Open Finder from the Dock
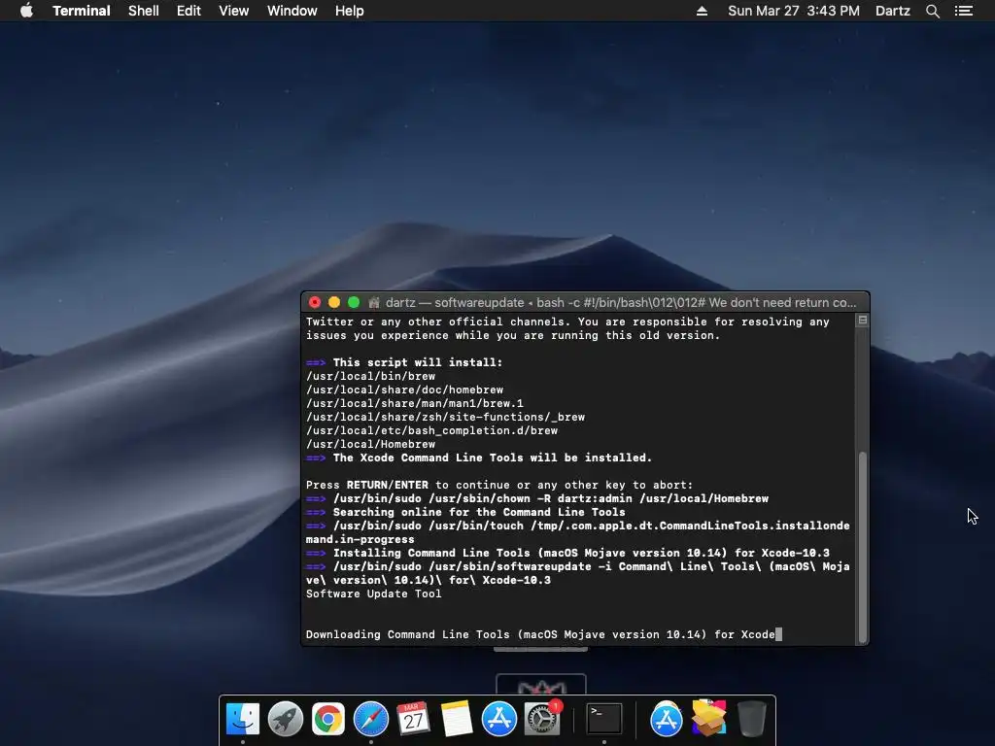 coord(242,719)
